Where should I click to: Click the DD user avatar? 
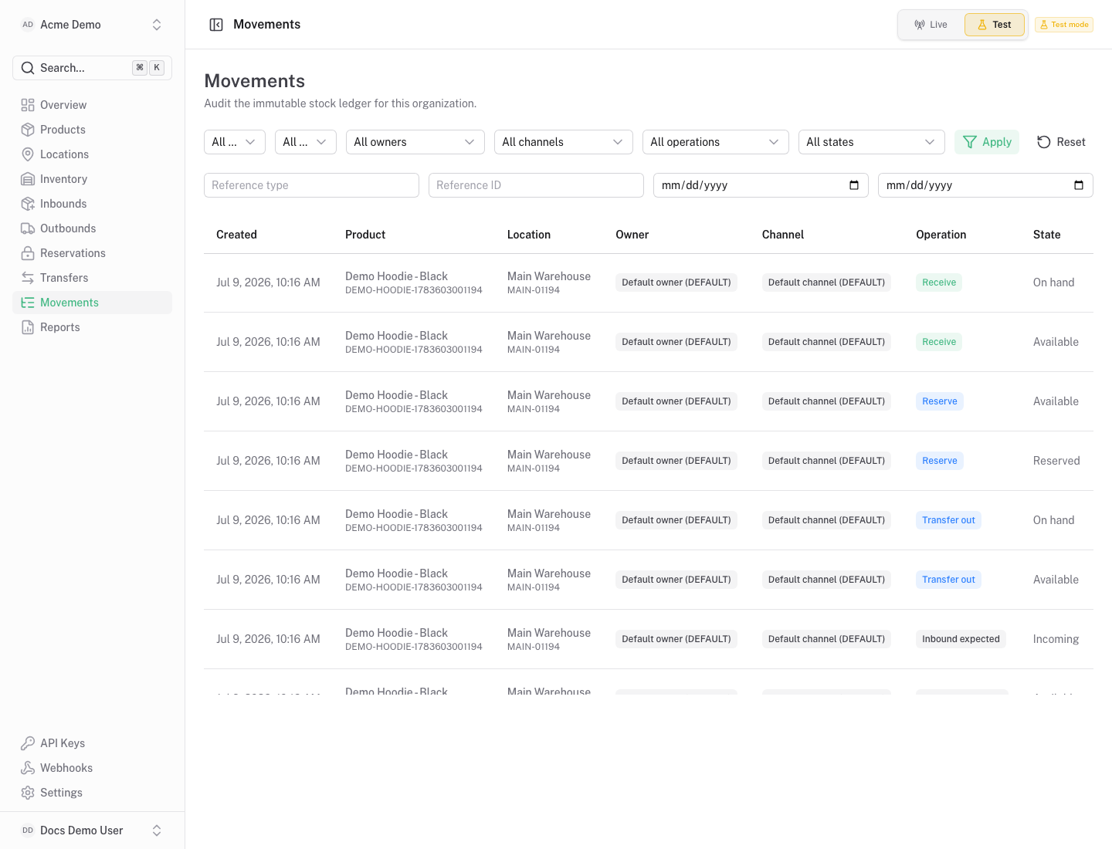pos(28,830)
